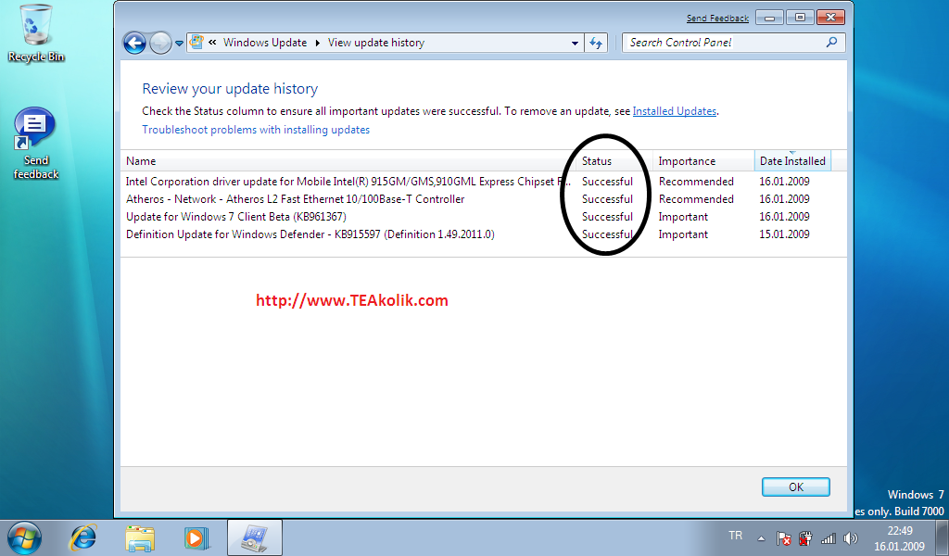Expand the address bar history dropdown
Viewport: 949px width, 556px height.
click(x=575, y=43)
